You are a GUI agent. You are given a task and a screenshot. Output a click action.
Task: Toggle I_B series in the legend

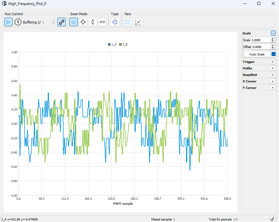123,45
